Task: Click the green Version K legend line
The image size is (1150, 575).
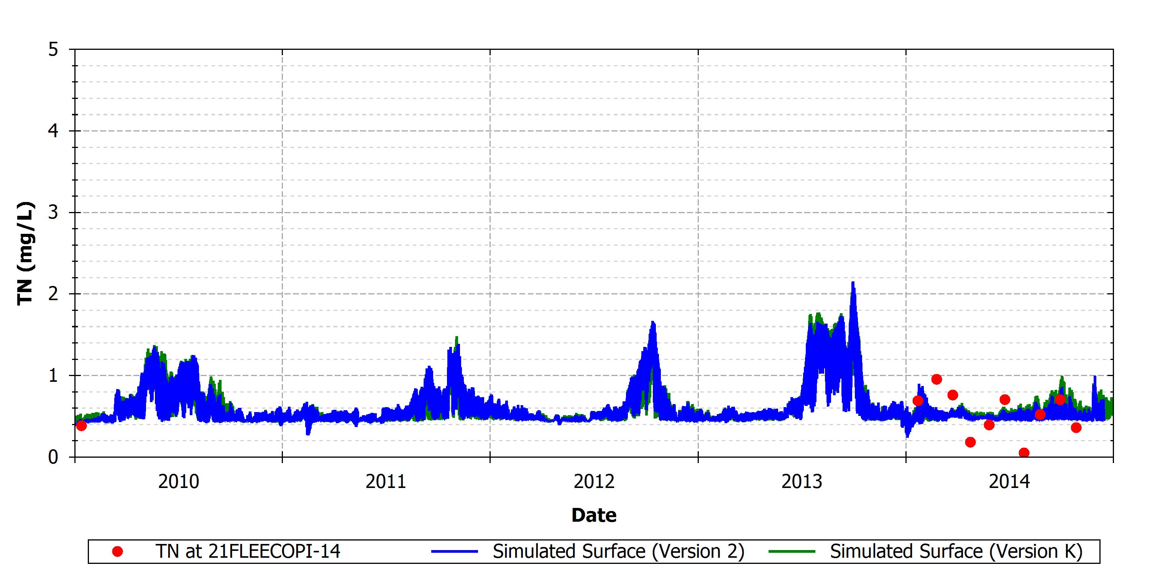Action: coord(792,552)
